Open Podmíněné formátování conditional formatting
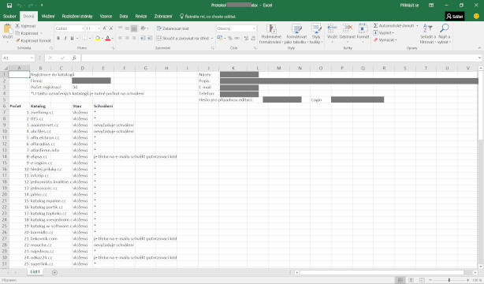This screenshot has width=484, height=284. (x=270, y=34)
